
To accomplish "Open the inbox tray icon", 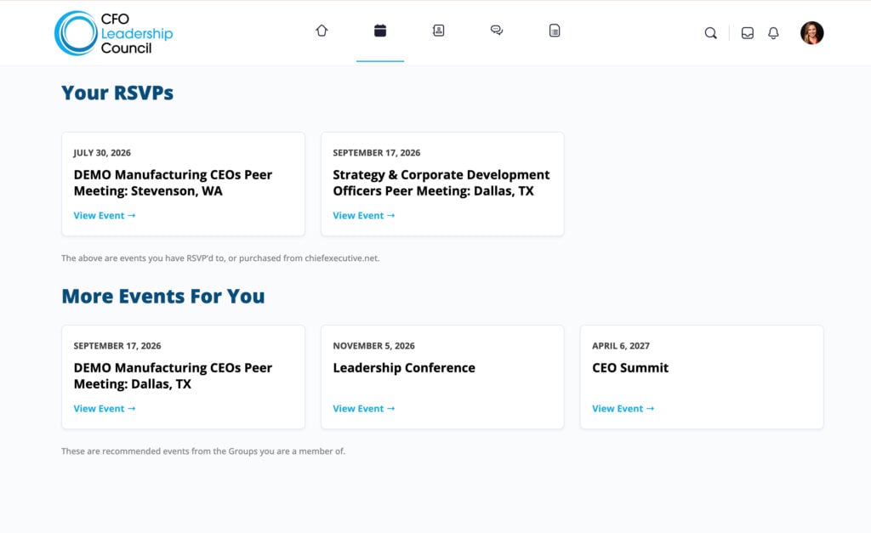I will [748, 33].
